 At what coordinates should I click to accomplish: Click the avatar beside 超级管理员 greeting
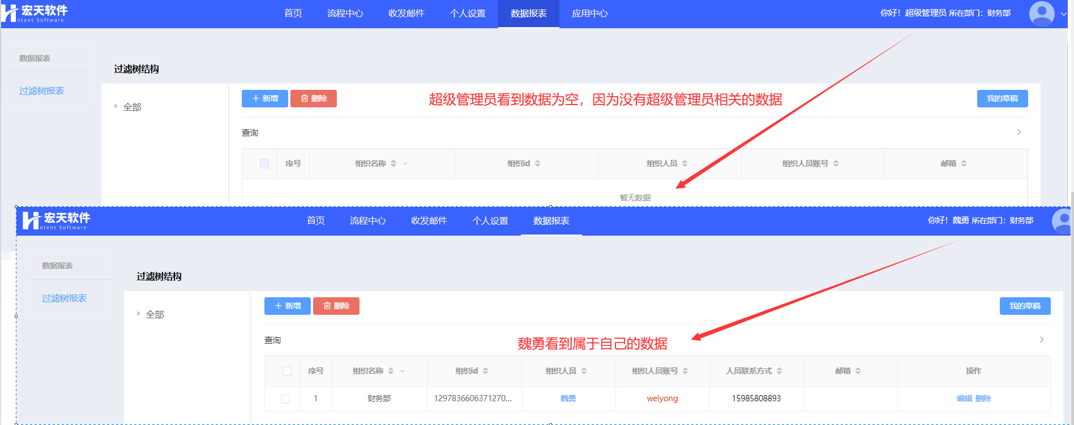tap(1041, 14)
